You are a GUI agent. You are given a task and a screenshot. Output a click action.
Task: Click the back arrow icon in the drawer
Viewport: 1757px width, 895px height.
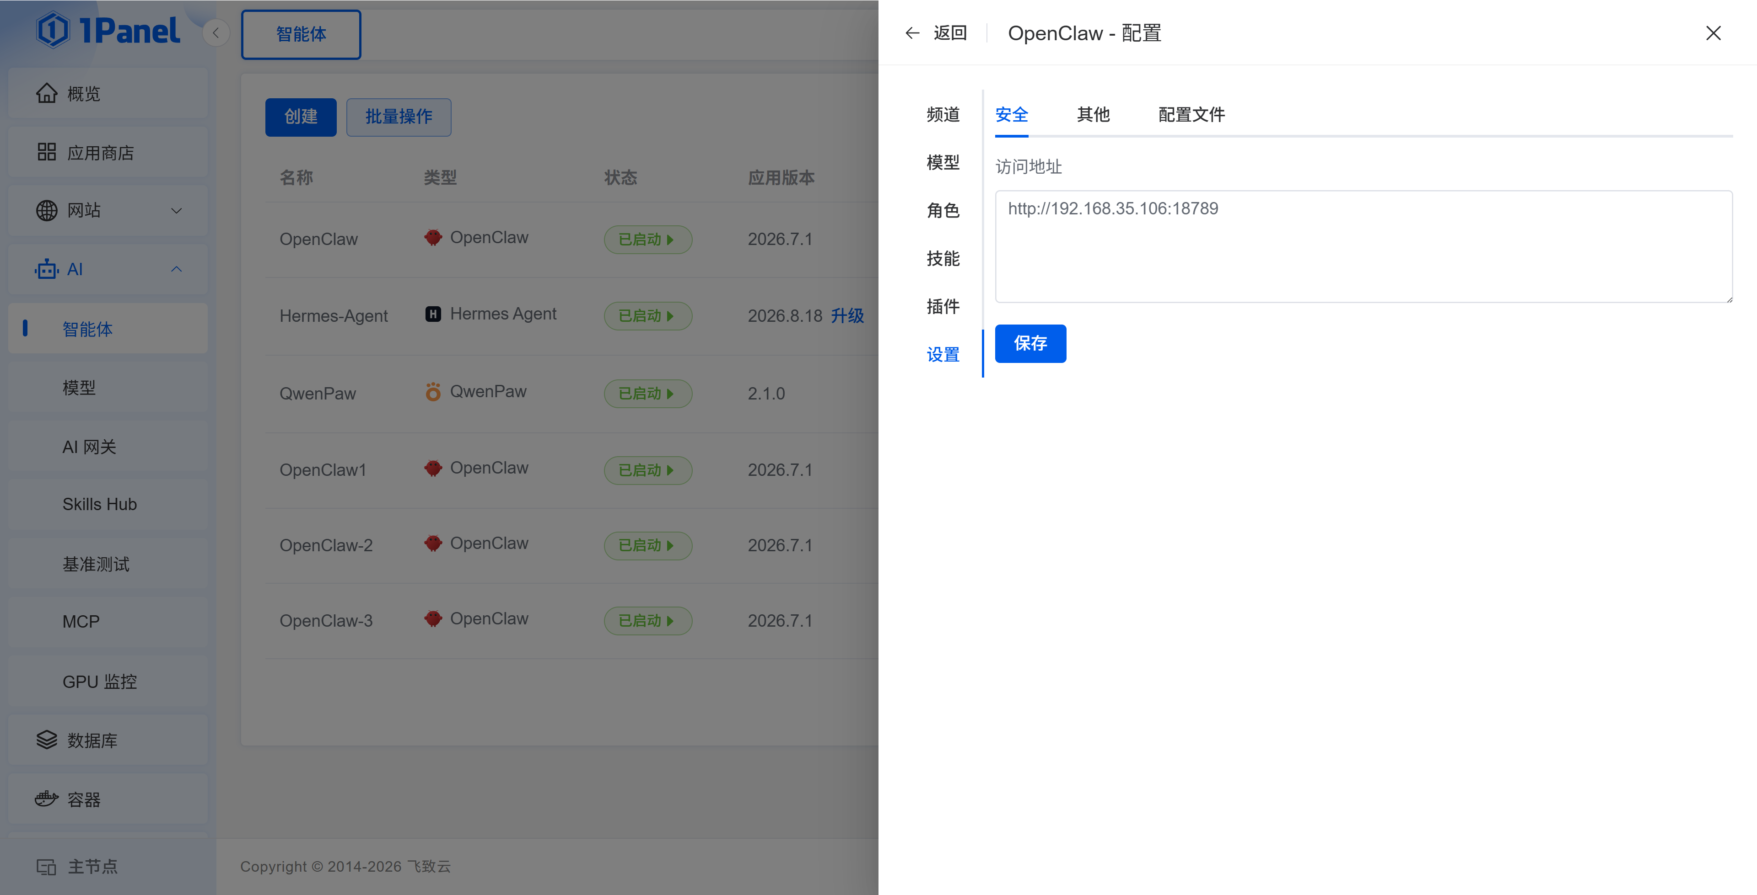click(x=913, y=33)
